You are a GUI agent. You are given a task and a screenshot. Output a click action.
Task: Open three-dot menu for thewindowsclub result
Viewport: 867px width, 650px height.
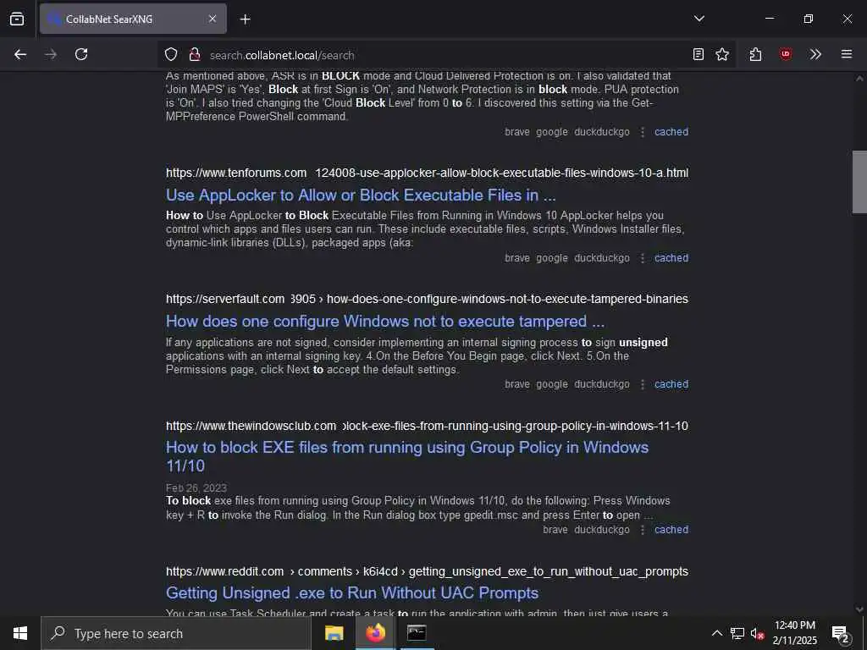642,530
